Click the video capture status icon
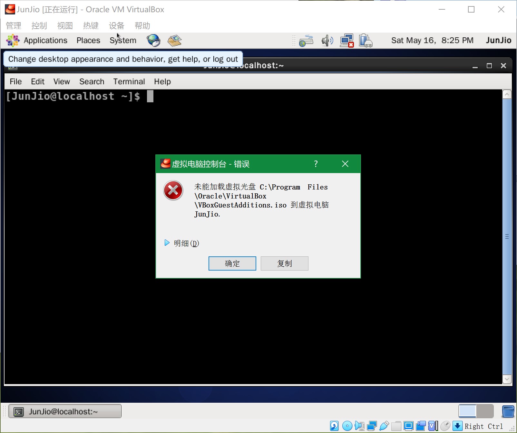The image size is (517, 433). coord(421,426)
